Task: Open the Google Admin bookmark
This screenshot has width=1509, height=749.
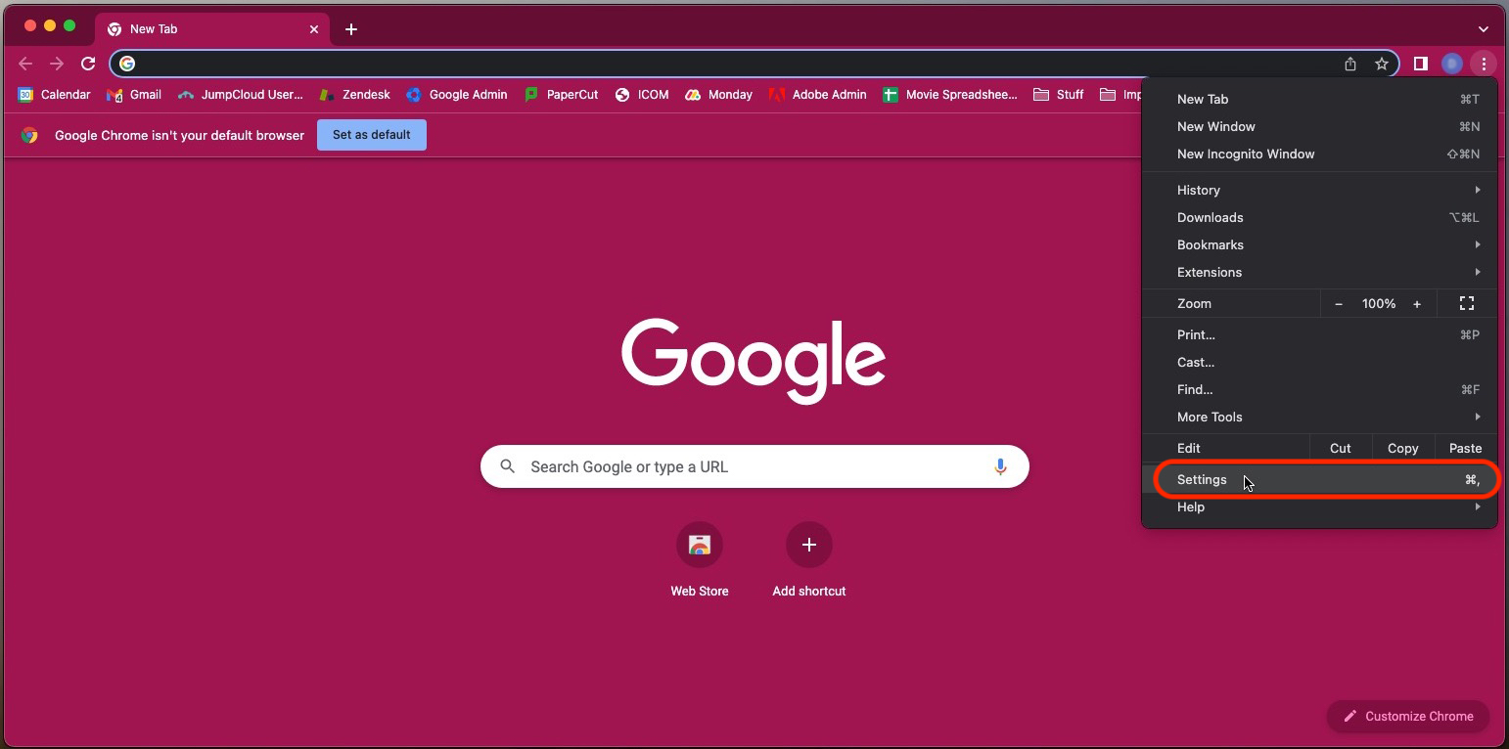Action: point(457,95)
